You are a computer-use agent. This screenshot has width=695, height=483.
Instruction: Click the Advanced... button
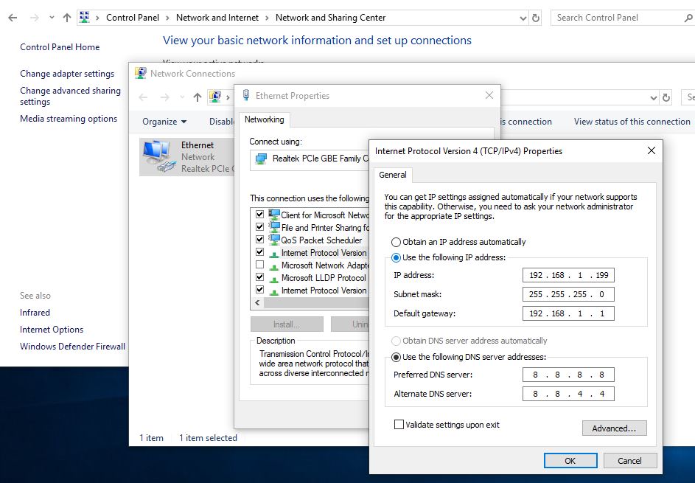[x=614, y=428]
